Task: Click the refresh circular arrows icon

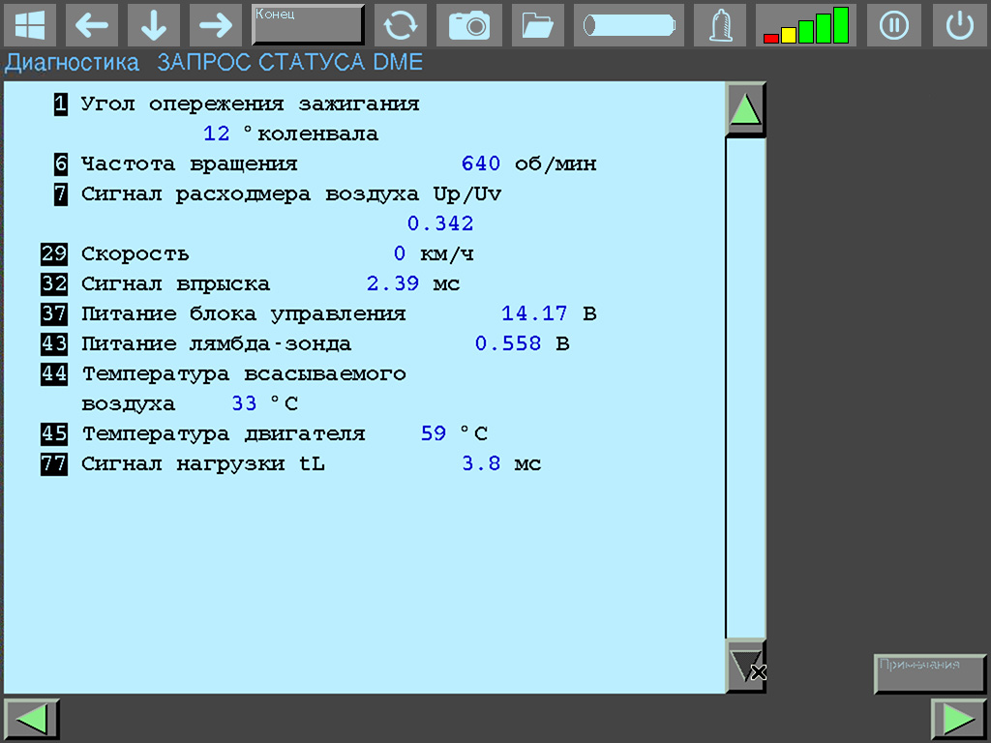Action: (401, 25)
